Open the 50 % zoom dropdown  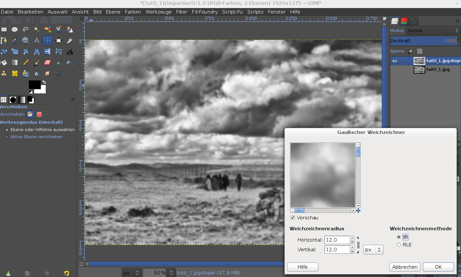coord(171,273)
